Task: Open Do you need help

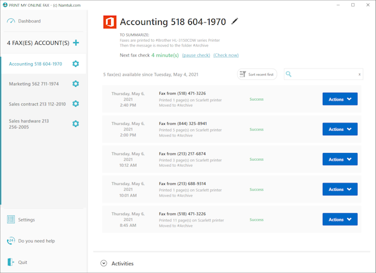Action: [x=36, y=241]
